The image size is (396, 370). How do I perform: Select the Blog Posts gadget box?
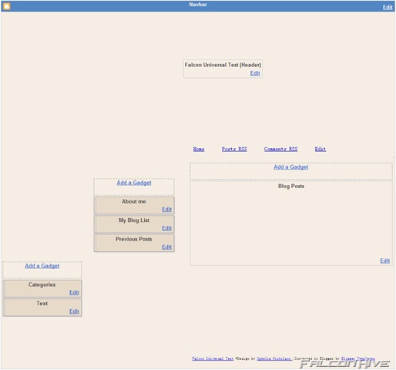291,224
